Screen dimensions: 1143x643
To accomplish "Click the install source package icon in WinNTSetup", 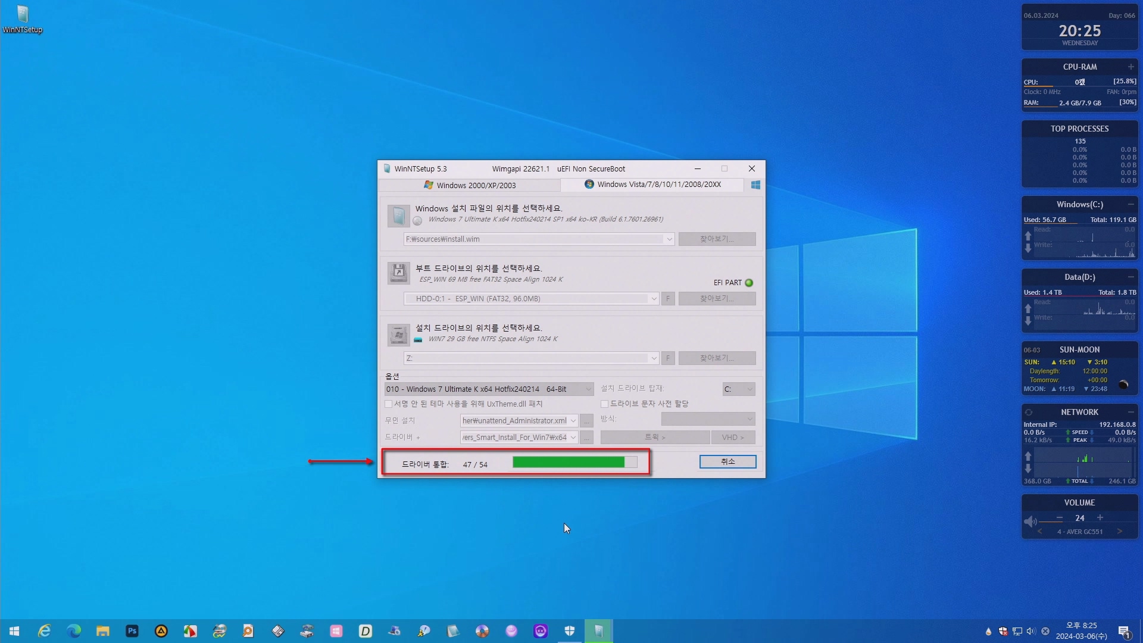I will pyautogui.click(x=398, y=216).
